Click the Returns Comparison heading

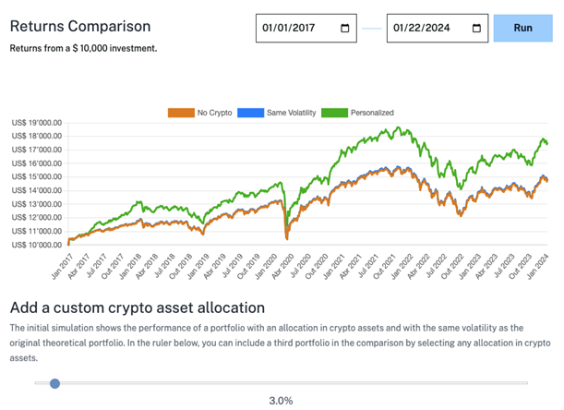pos(80,27)
